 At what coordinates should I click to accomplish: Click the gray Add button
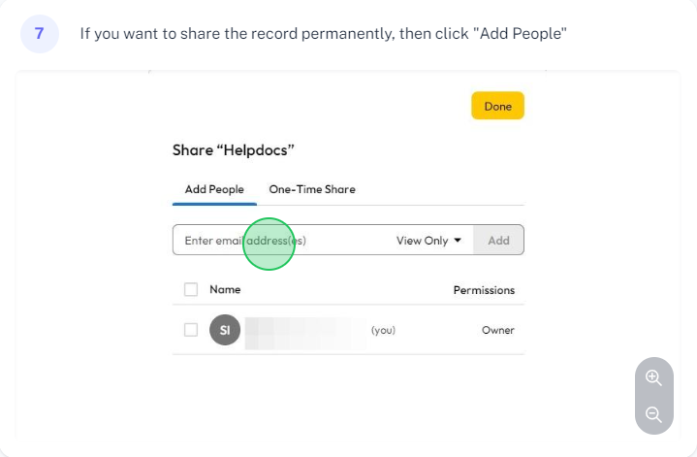tap(498, 241)
